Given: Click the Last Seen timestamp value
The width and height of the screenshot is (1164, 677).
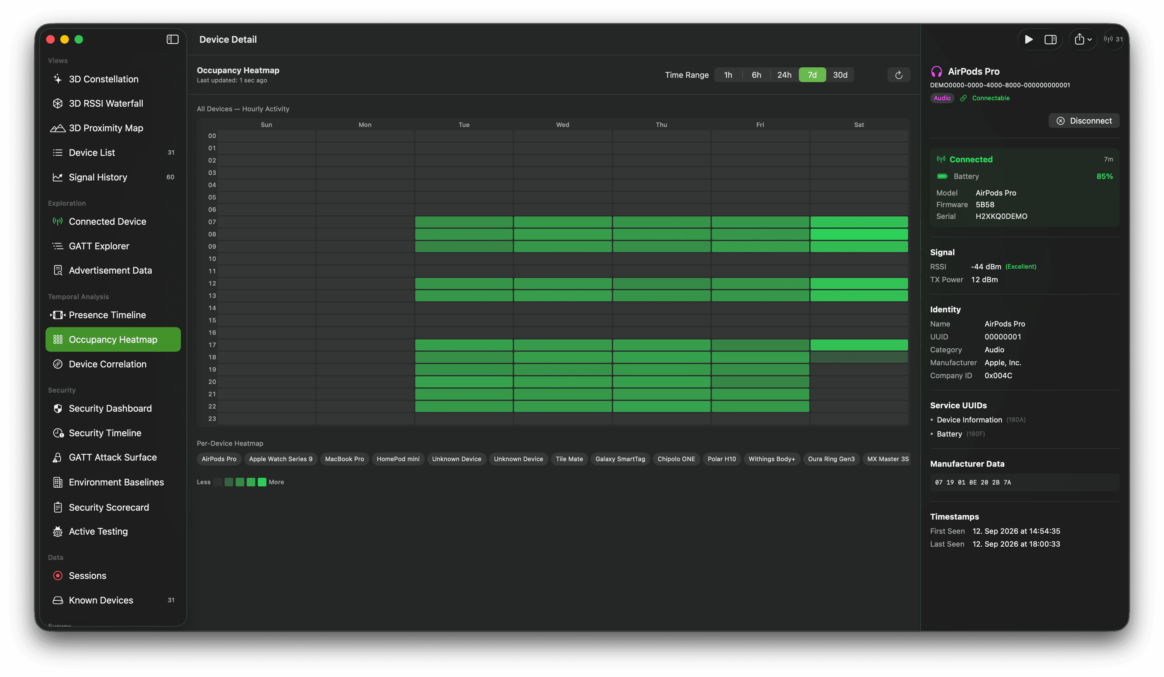Looking at the screenshot, I should 1016,544.
